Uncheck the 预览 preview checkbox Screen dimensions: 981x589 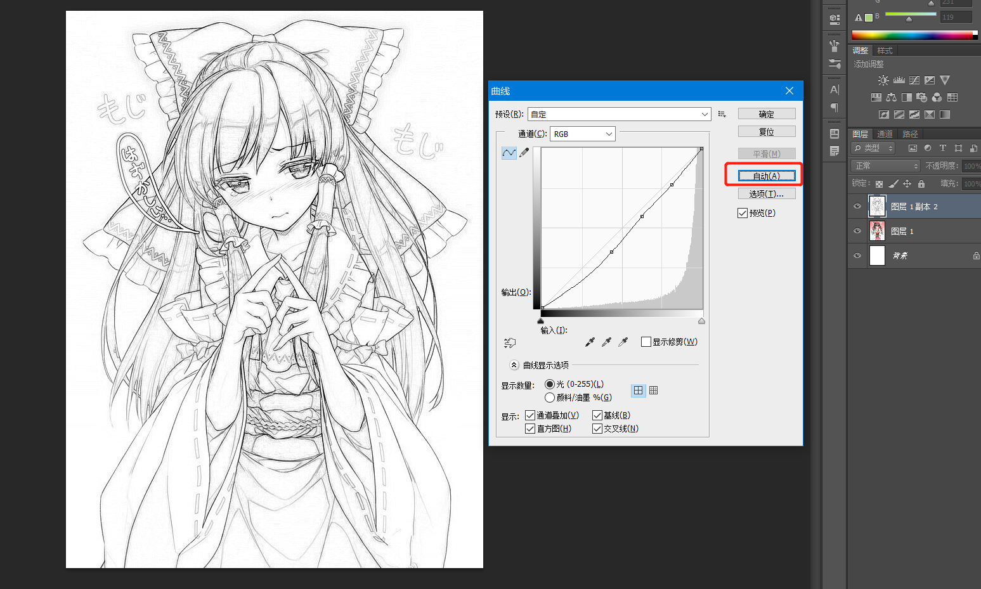tap(743, 213)
